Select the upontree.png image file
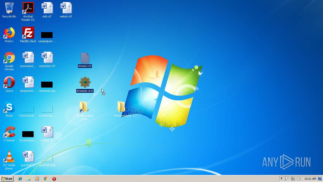This screenshot has width=323, height=182. pos(47,161)
